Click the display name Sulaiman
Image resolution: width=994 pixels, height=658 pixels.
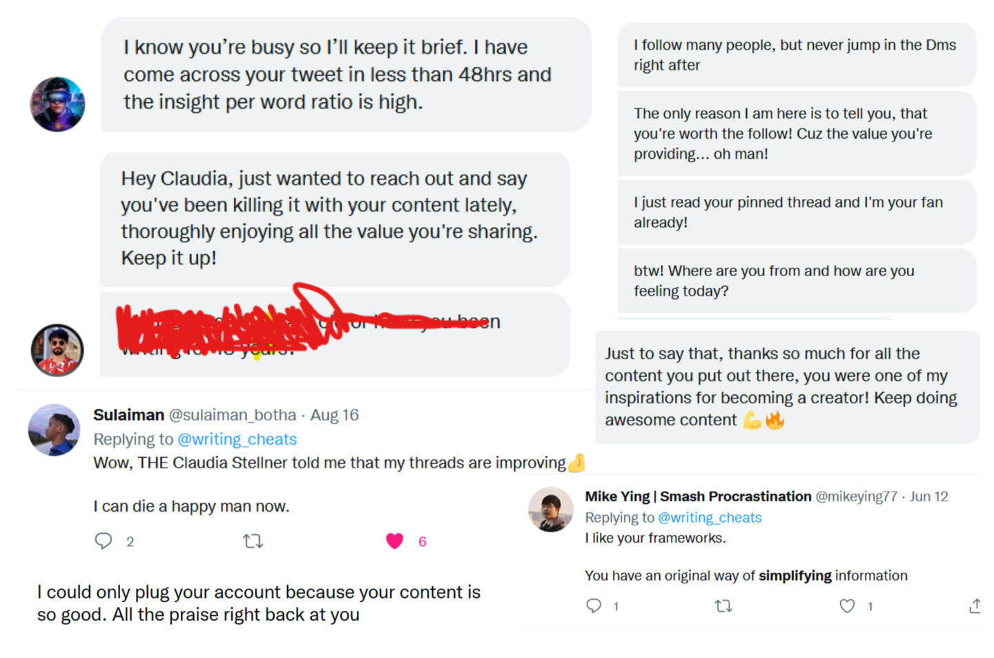128,415
